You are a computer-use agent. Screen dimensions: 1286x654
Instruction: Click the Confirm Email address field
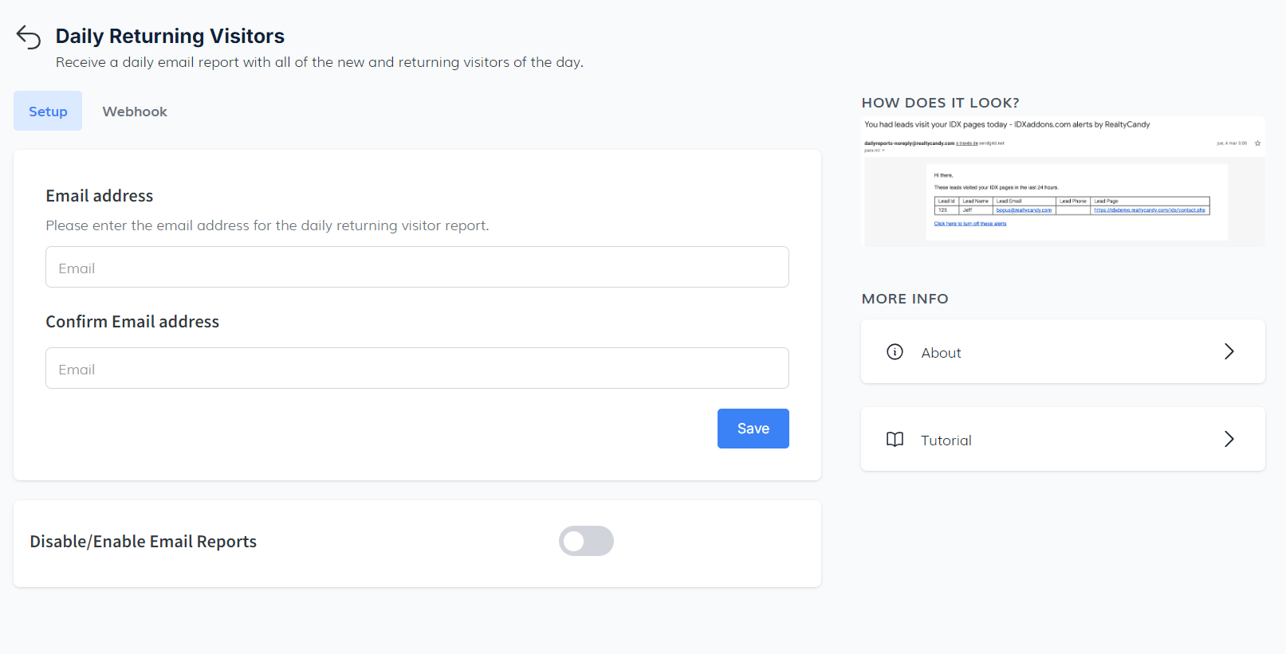[x=417, y=369]
